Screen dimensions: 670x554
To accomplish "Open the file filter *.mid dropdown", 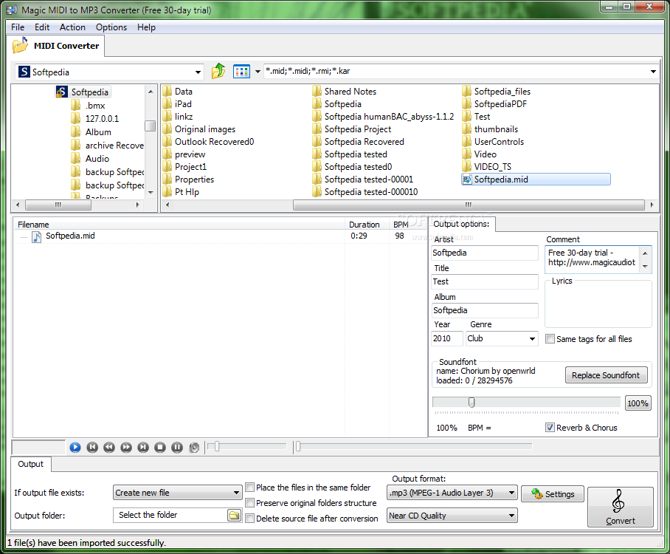I will tap(653, 72).
